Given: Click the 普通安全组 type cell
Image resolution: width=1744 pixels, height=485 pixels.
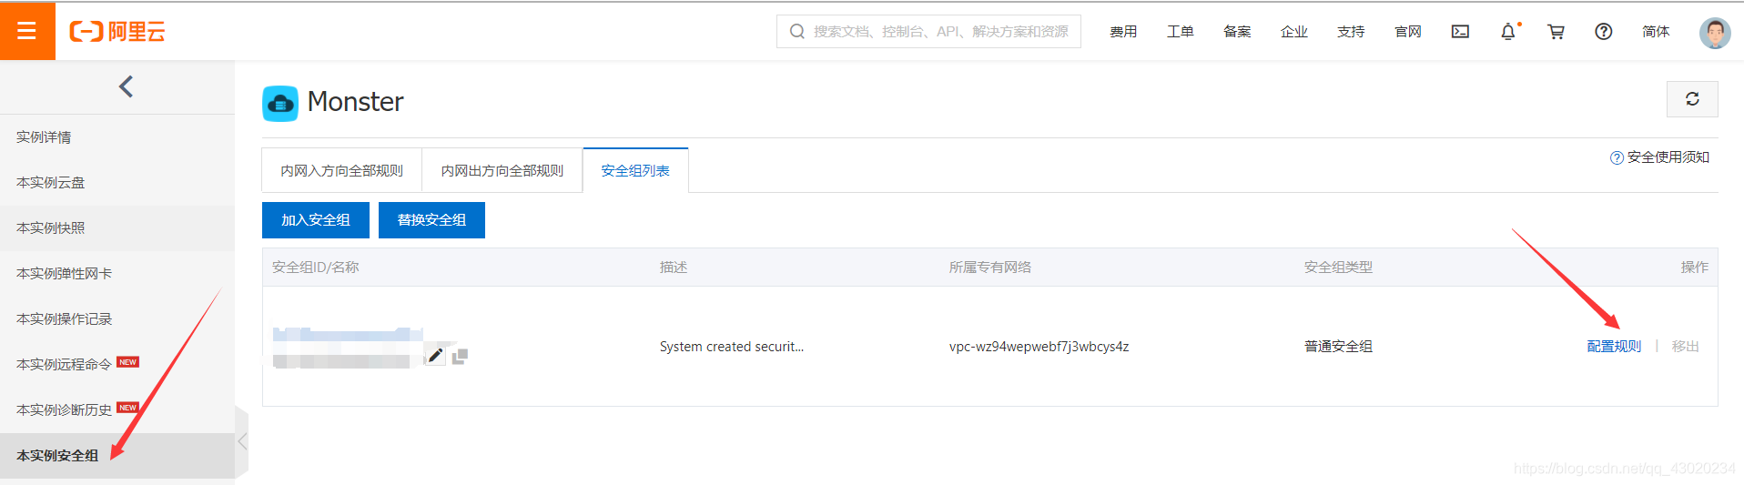Looking at the screenshot, I should click(x=1338, y=347).
